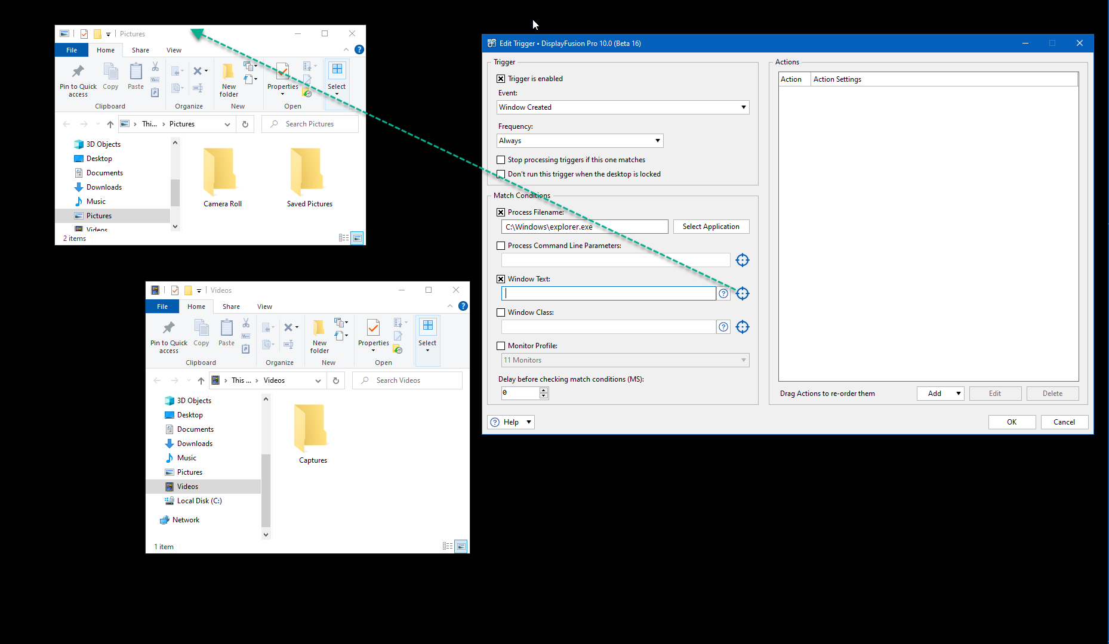Click the Help button
1109x644 pixels.
(x=511, y=422)
